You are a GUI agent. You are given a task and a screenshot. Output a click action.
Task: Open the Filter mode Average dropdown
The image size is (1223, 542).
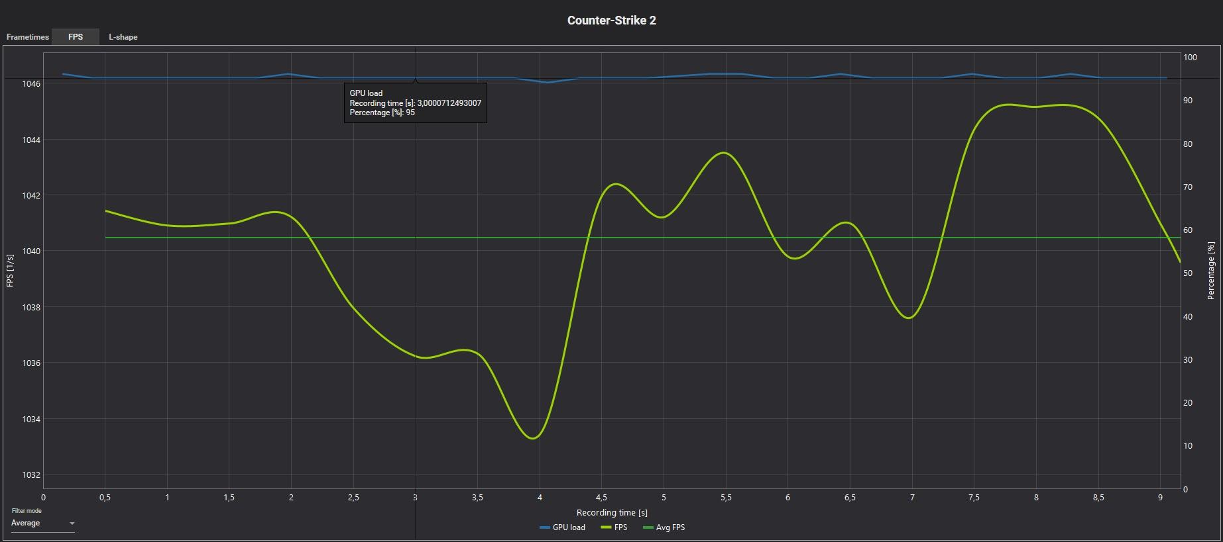[x=42, y=523]
